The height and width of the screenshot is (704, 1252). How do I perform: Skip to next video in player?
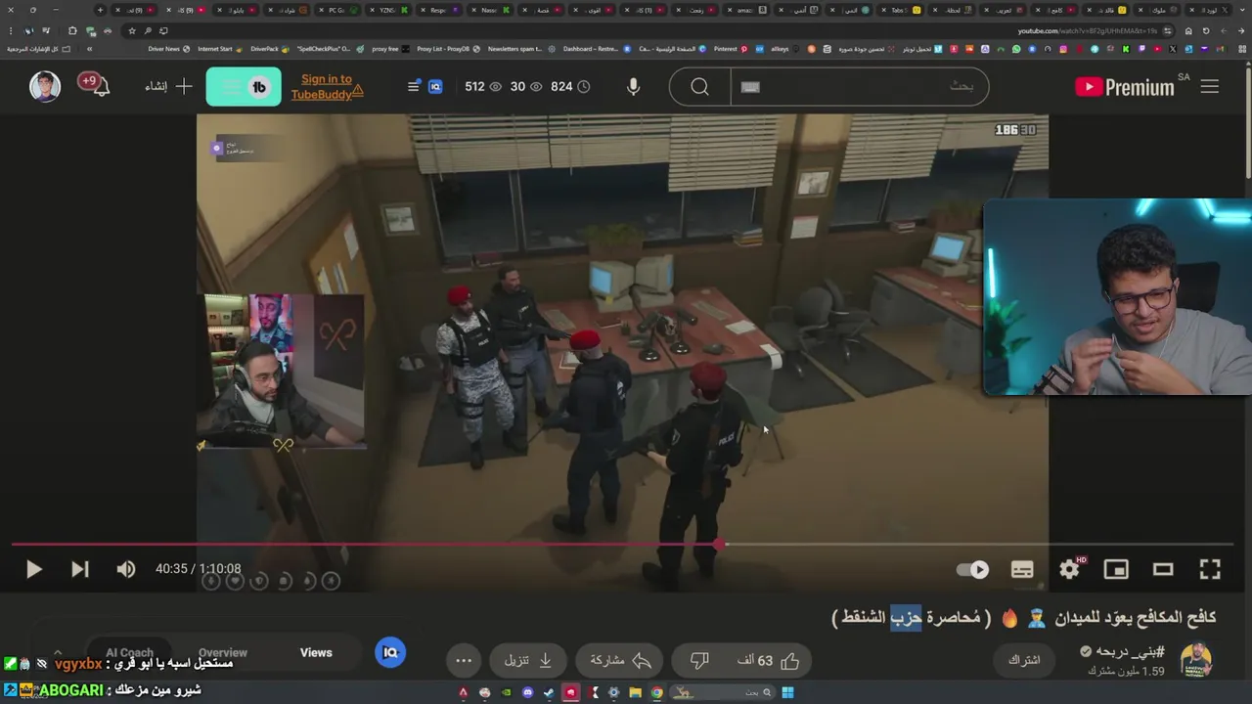pos(80,569)
